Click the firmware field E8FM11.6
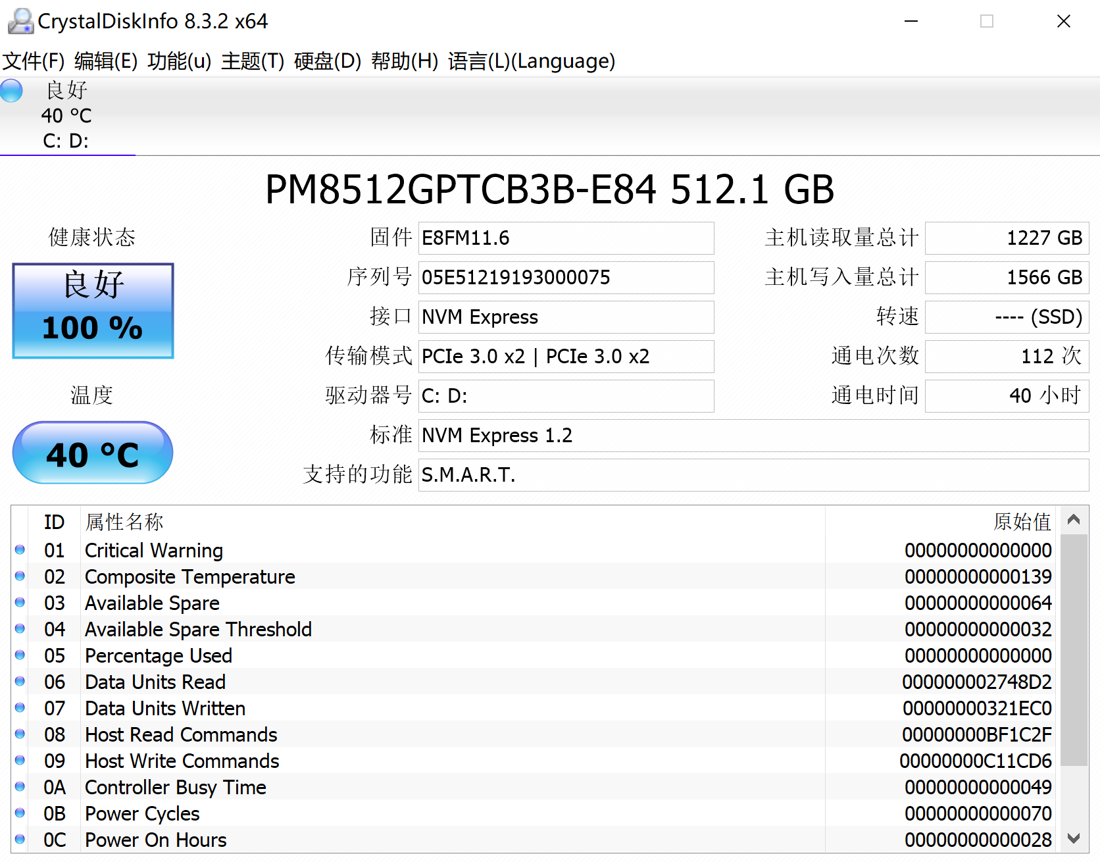This screenshot has height=862, width=1100. click(x=566, y=238)
